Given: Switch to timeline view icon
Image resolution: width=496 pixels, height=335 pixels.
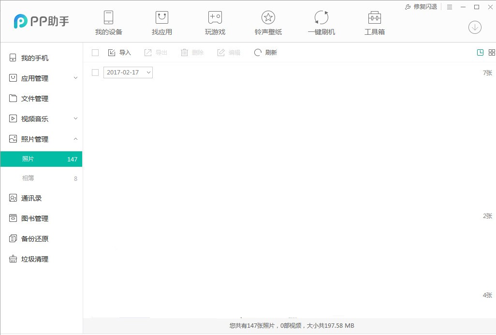Looking at the screenshot, I should (480, 53).
